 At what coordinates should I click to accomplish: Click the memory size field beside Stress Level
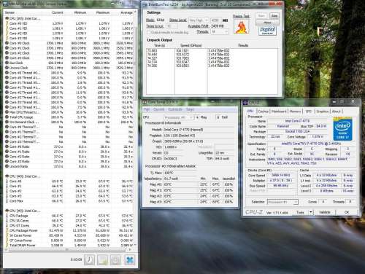pos(216,20)
